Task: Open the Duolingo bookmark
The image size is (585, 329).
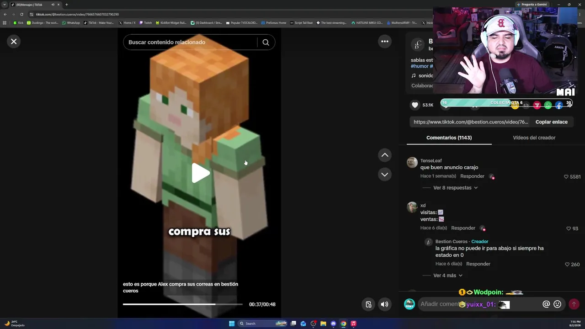Action: 43,23
